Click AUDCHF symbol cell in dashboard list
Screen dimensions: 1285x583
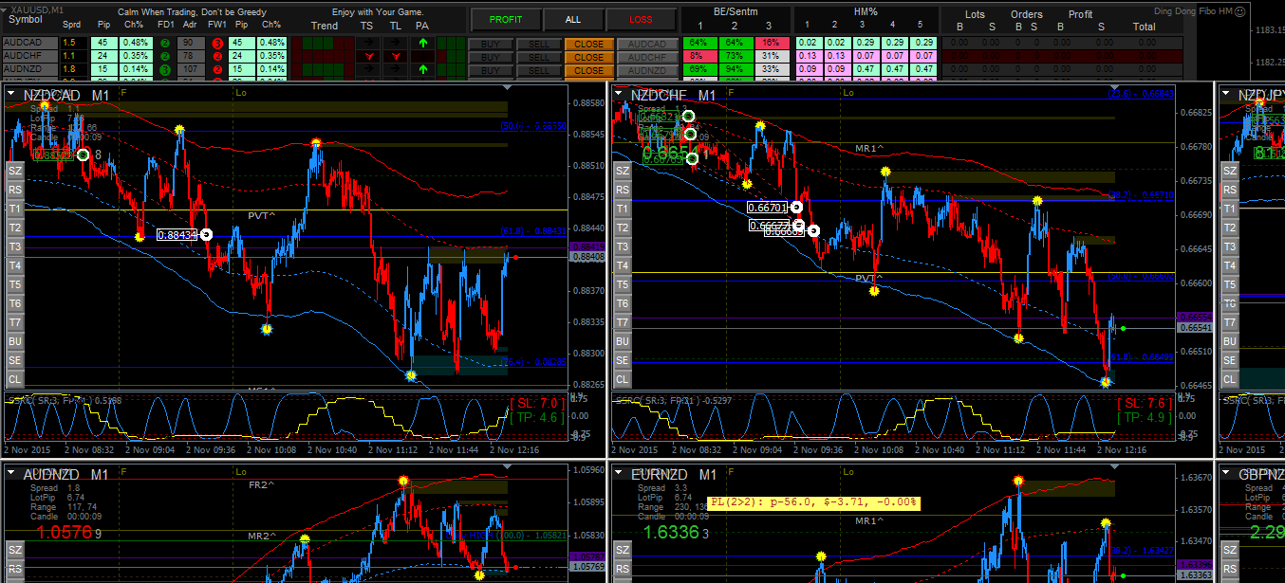click(x=28, y=57)
